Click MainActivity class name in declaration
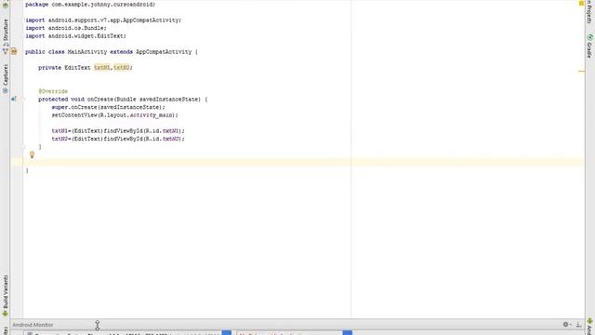The width and height of the screenshot is (595, 335). tap(87, 52)
